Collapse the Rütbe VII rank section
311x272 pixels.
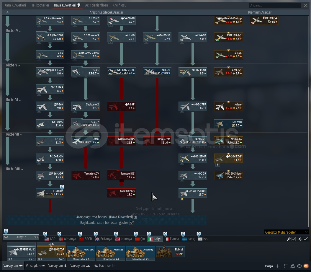14,134
